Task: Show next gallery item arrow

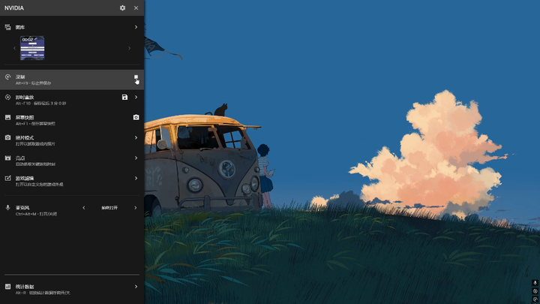Action: pyautogui.click(x=130, y=48)
